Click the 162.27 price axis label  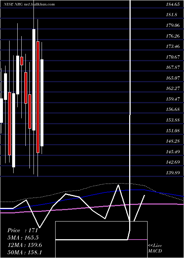[x=173, y=88]
